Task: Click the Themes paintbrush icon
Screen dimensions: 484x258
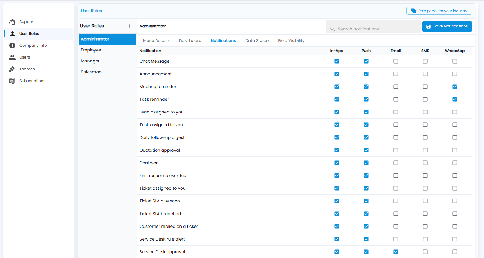Action: click(x=12, y=69)
